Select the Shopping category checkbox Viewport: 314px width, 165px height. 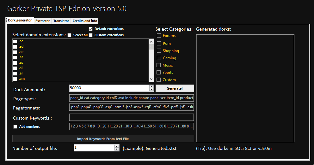pyautogui.click(x=159, y=50)
